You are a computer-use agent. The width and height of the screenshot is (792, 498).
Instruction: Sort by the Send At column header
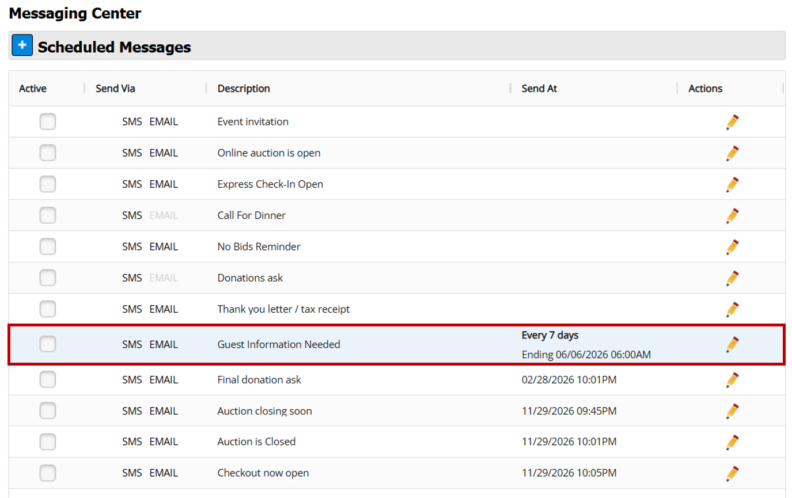[x=539, y=89]
